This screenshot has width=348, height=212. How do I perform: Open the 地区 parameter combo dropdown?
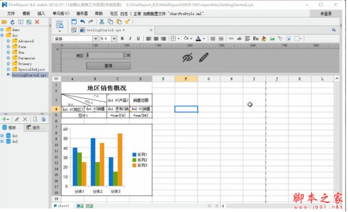click(127, 55)
